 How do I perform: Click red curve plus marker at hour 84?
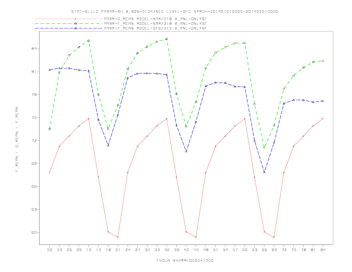point(323,119)
